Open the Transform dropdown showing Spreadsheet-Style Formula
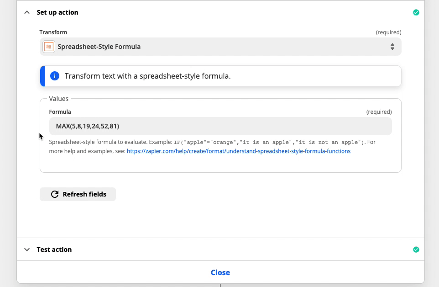 (x=220, y=47)
